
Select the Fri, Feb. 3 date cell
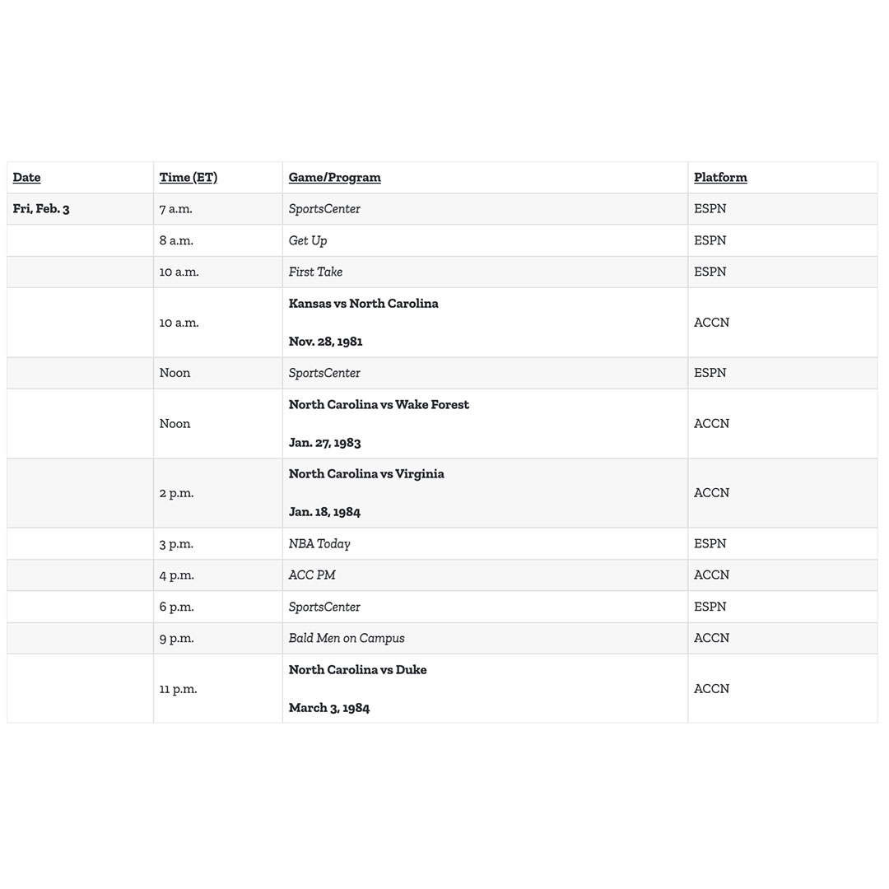point(41,208)
